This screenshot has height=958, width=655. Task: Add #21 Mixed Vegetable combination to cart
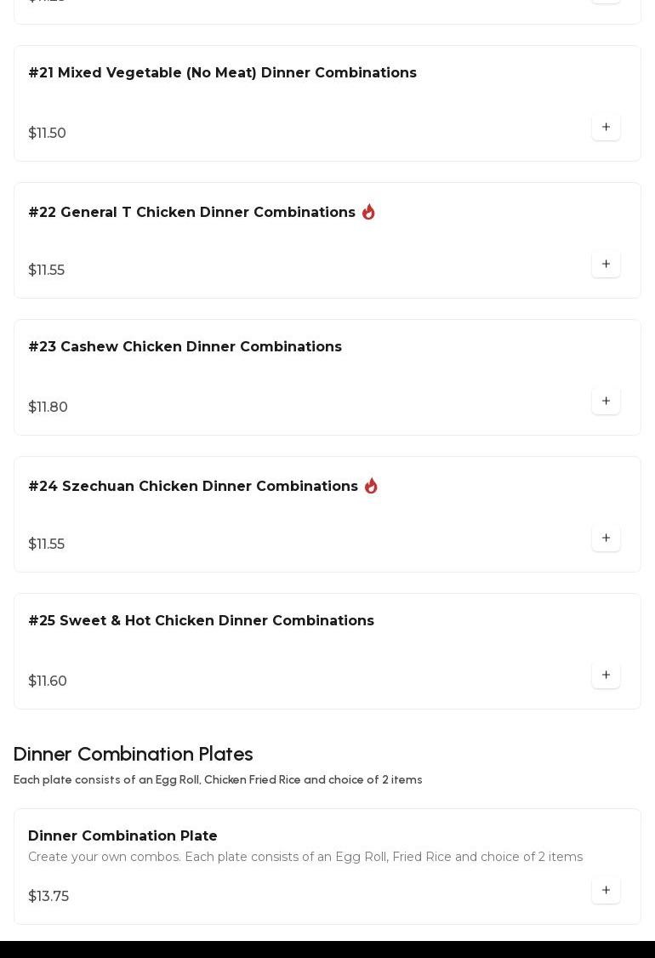(606, 128)
